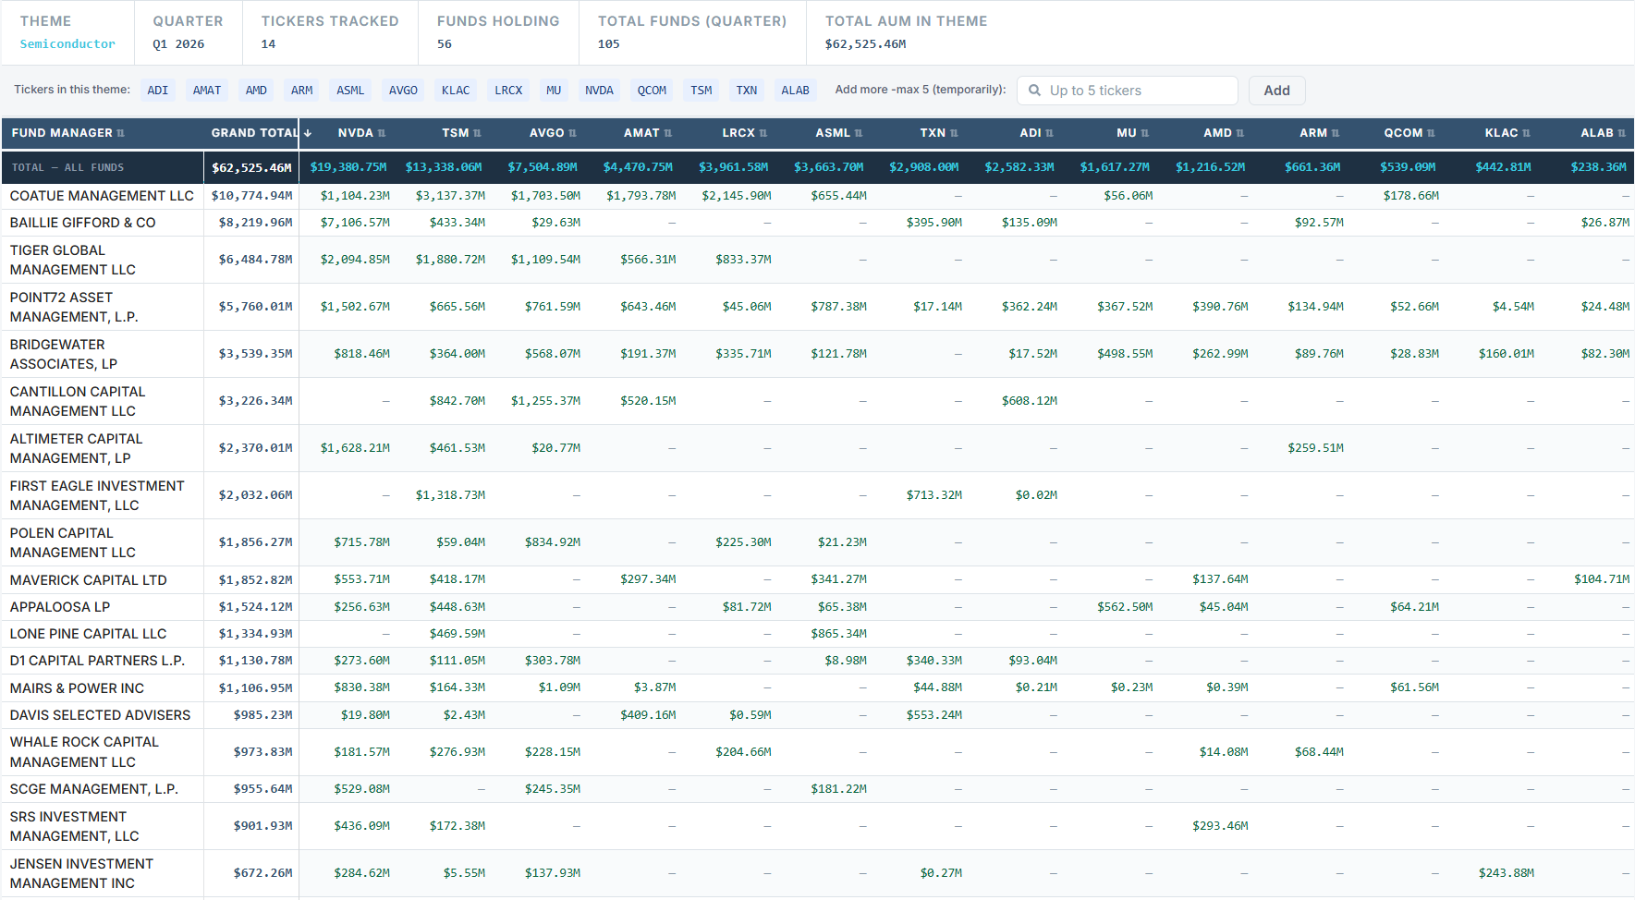Sort by NVDA column sort icon
This screenshot has width=1635, height=900.
(382, 133)
